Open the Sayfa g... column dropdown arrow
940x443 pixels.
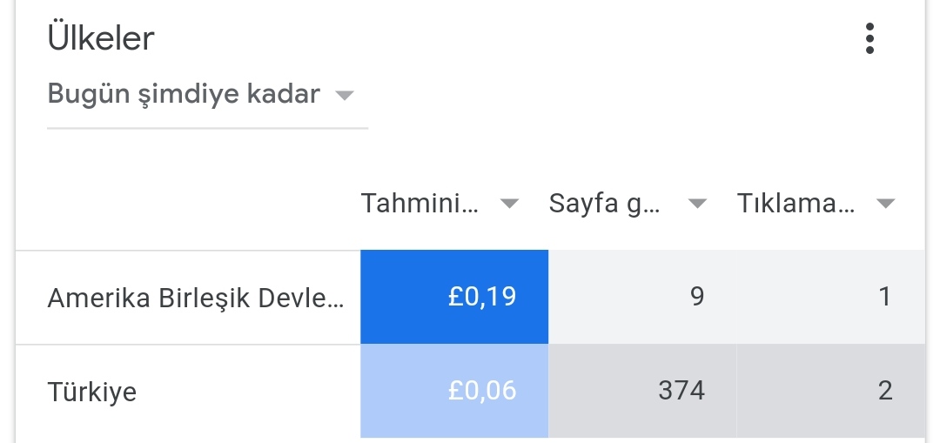coord(696,204)
